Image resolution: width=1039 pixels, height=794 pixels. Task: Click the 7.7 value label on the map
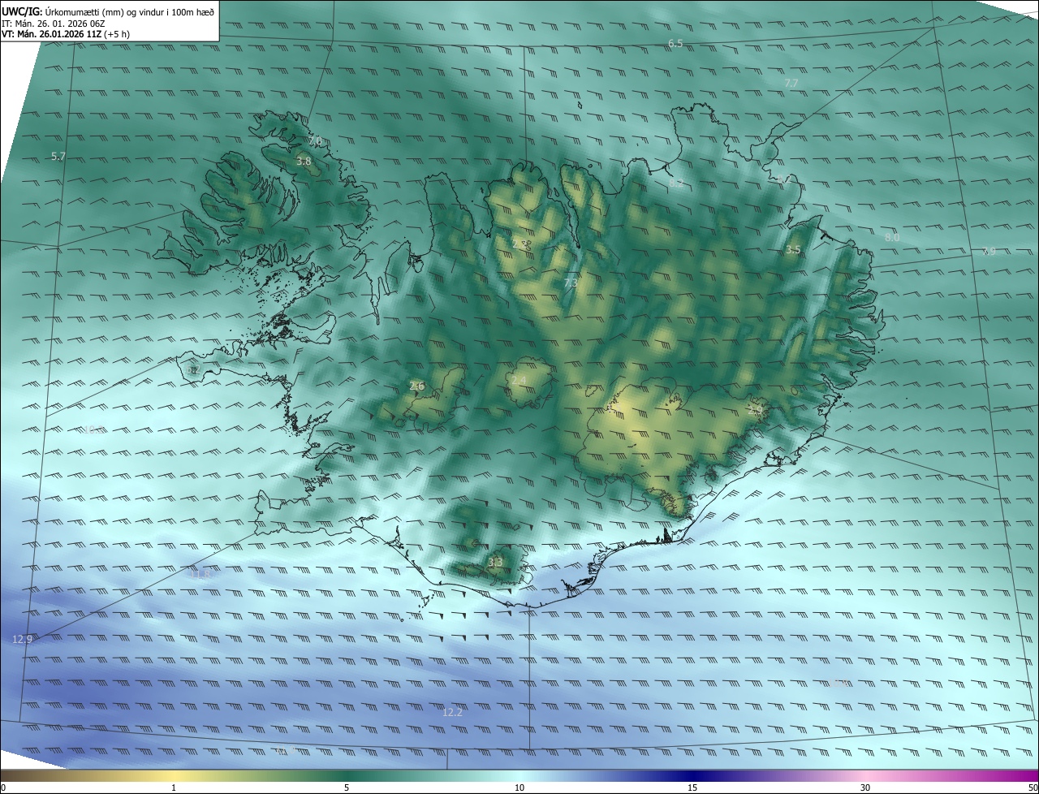(x=791, y=84)
